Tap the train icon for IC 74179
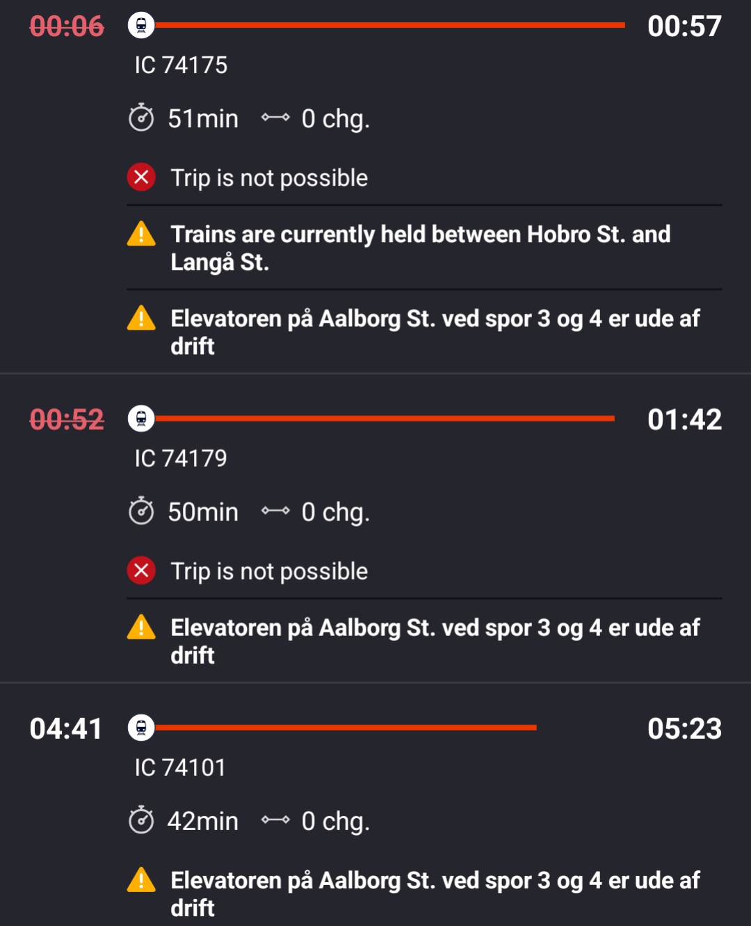Screen dimensions: 751x926 [x=141, y=419]
